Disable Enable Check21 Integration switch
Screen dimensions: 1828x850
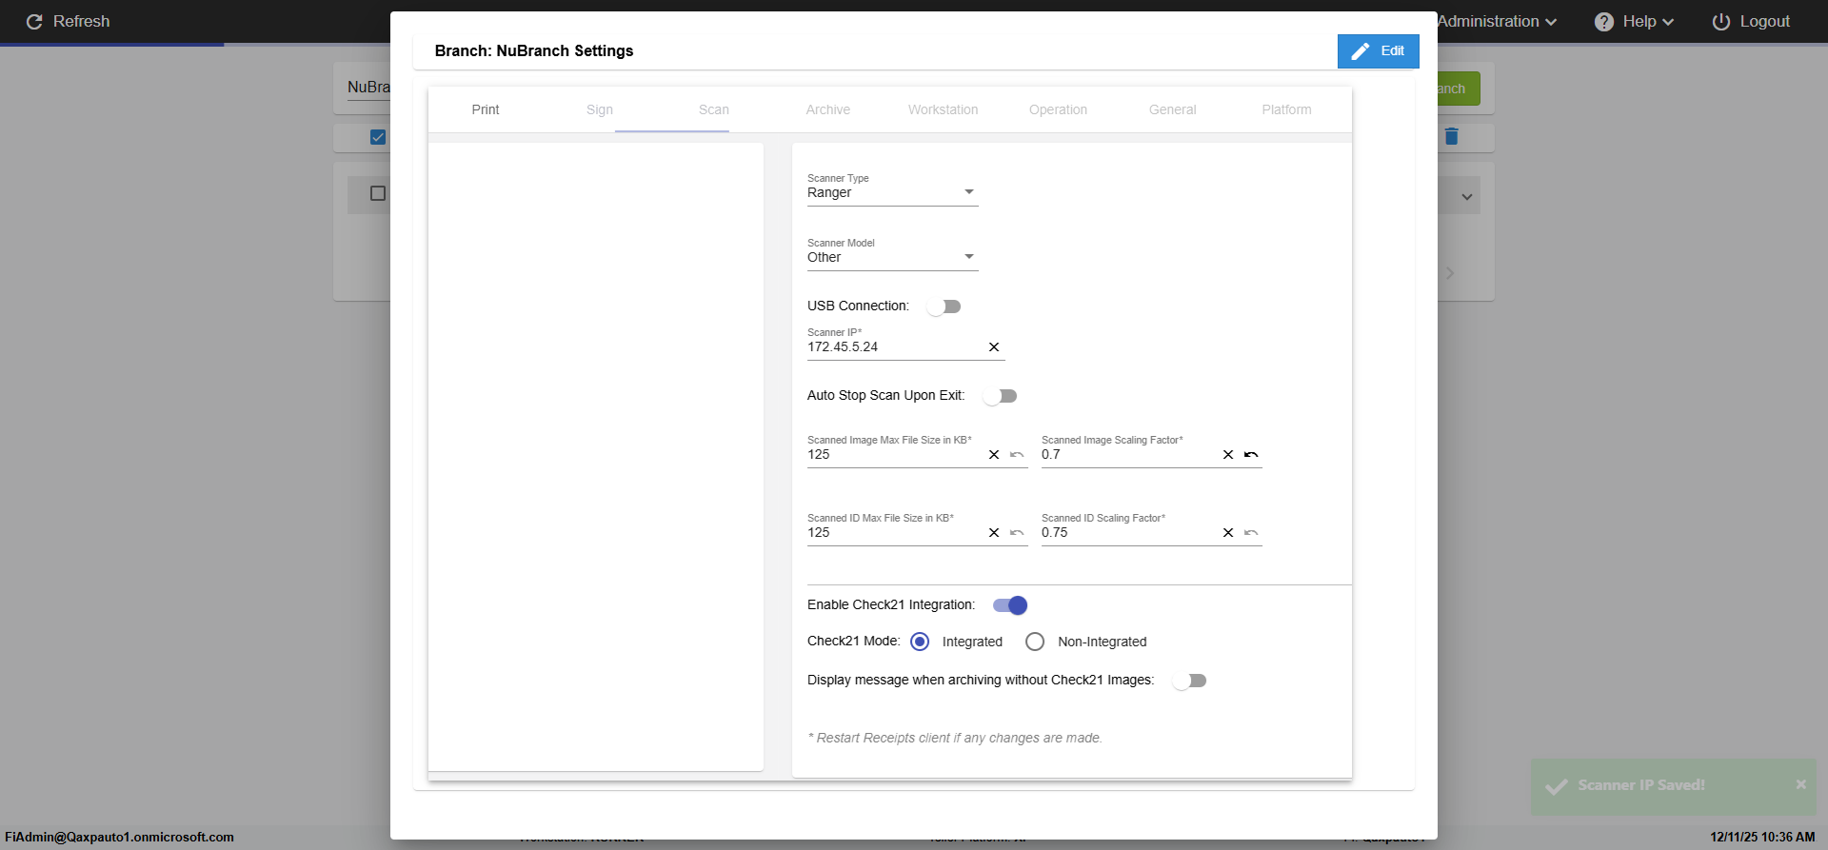1009,605
